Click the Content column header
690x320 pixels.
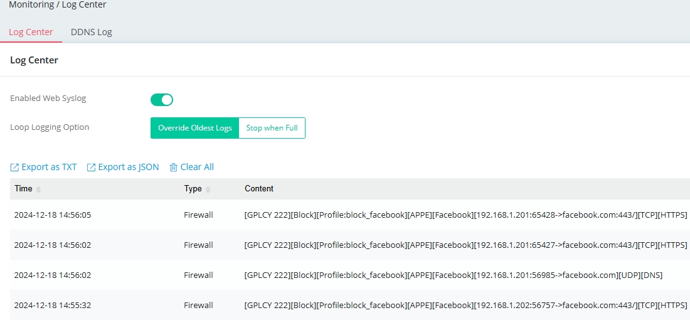tap(259, 189)
